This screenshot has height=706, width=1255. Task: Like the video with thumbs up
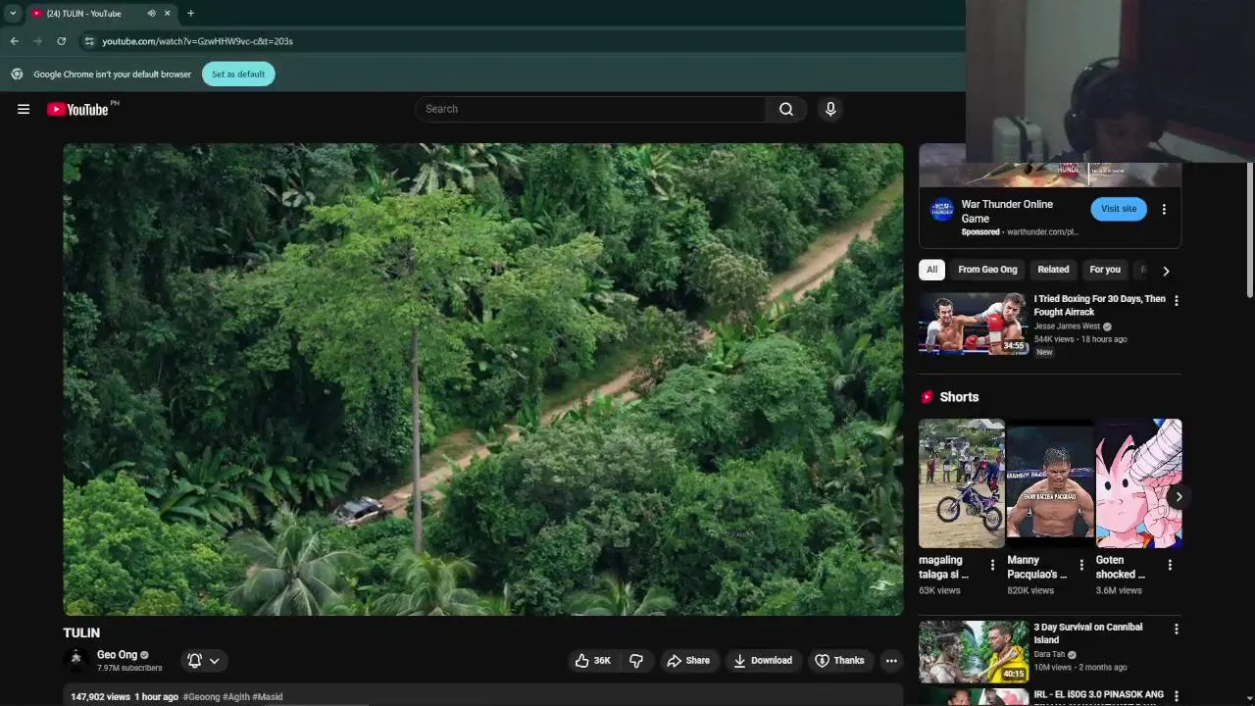click(592, 660)
